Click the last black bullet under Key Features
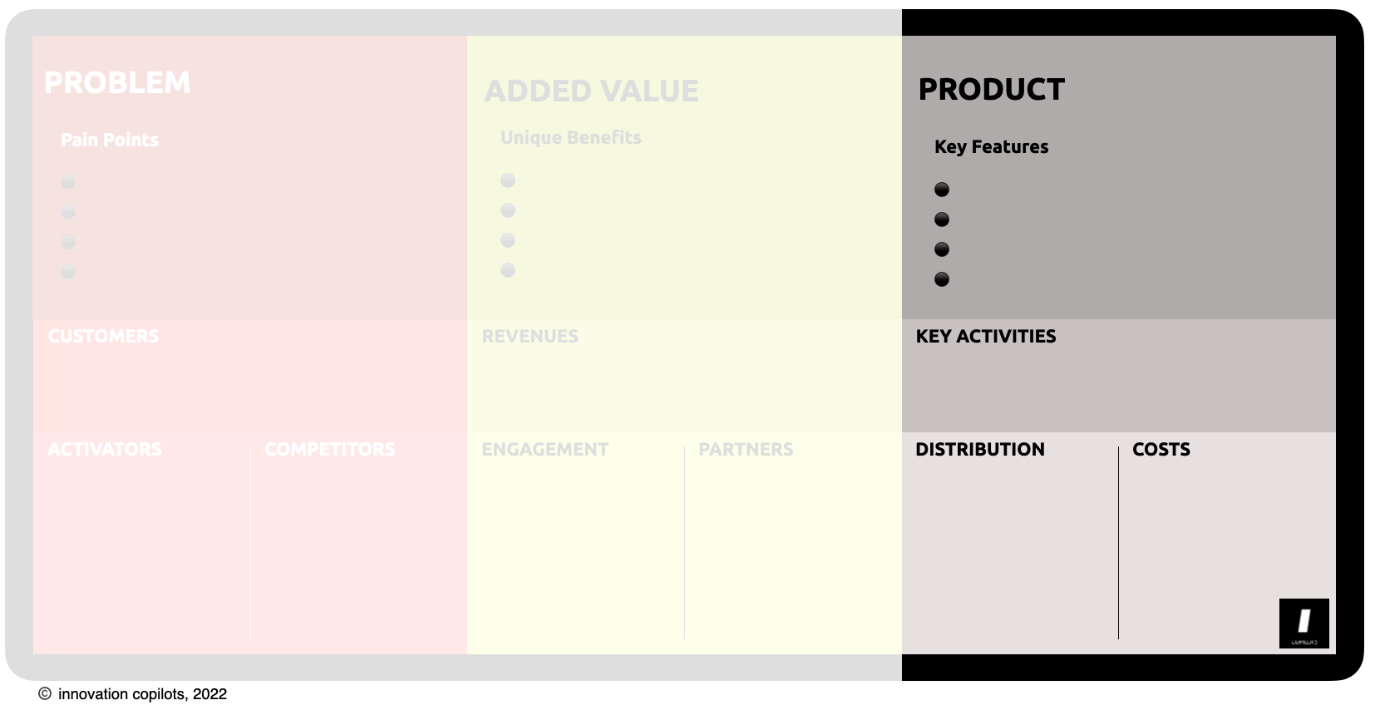The image size is (1375, 710). pyautogui.click(x=942, y=279)
